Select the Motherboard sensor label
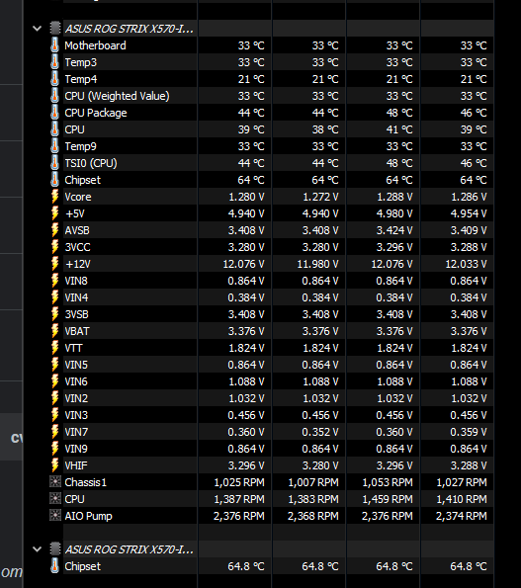 [95, 45]
